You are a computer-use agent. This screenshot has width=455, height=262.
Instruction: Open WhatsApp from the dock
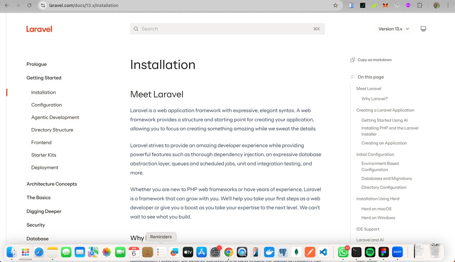[343, 252]
